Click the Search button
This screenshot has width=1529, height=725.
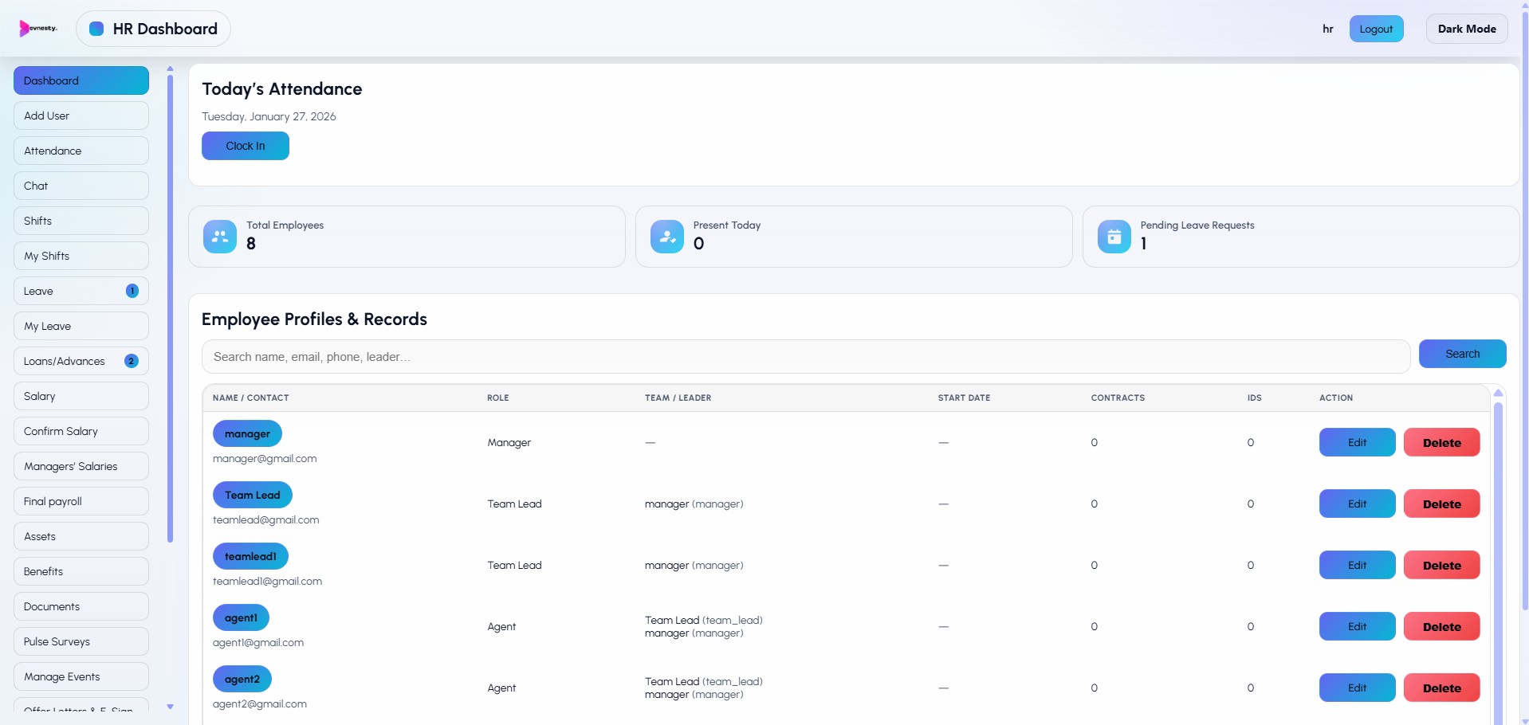[x=1462, y=353]
